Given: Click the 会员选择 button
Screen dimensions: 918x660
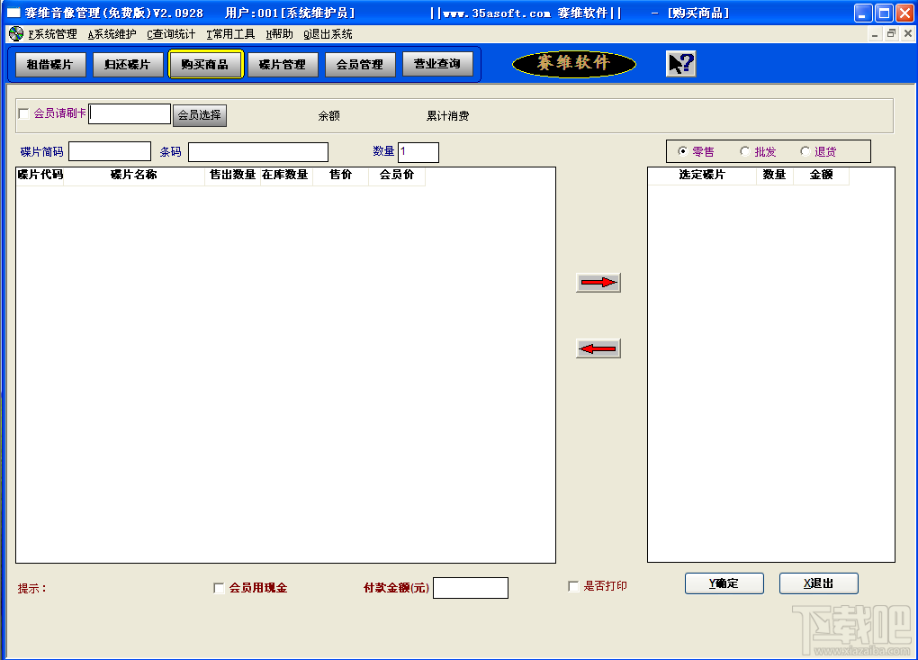Looking at the screenshot, I should click(x=200, y=114).
